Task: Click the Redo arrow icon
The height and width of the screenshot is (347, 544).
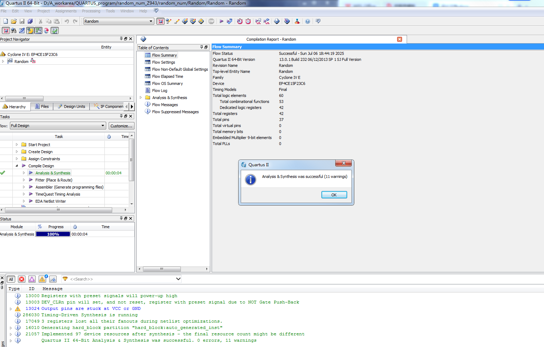Action: (x=75, y=21)
